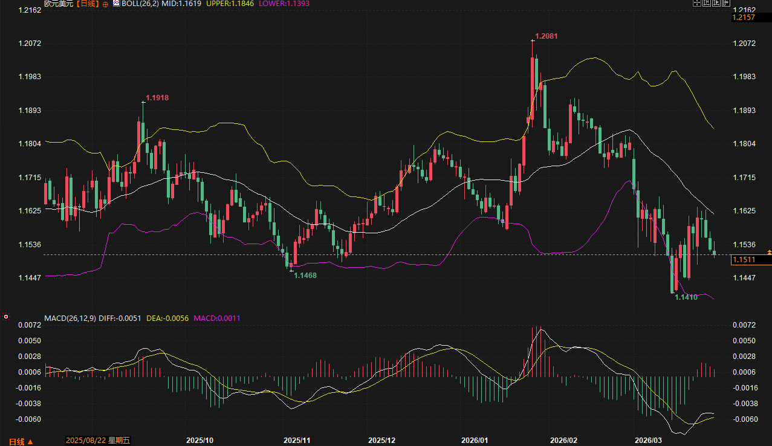Viewport: 772px width, 446px height.
Task: Click the 2026/01 date axis label
Action: tap(473, 441)
